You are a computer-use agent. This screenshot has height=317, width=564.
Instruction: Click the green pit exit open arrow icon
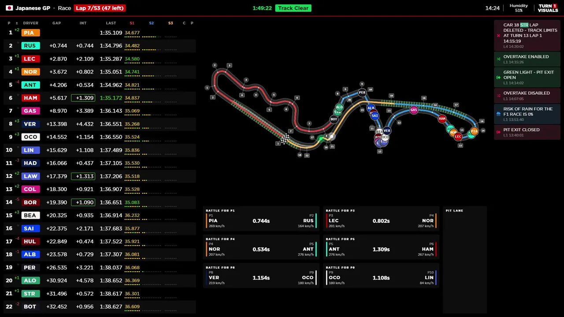click(x=498, y=77)
